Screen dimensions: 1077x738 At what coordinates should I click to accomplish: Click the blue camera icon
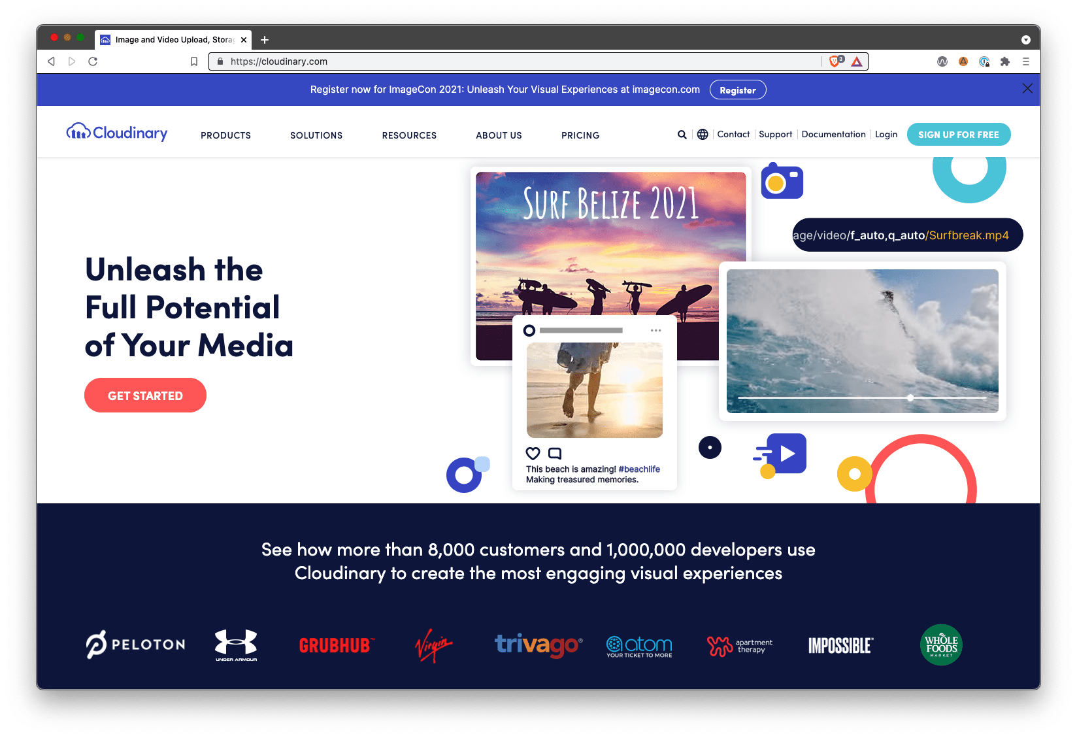coord(782,181)
